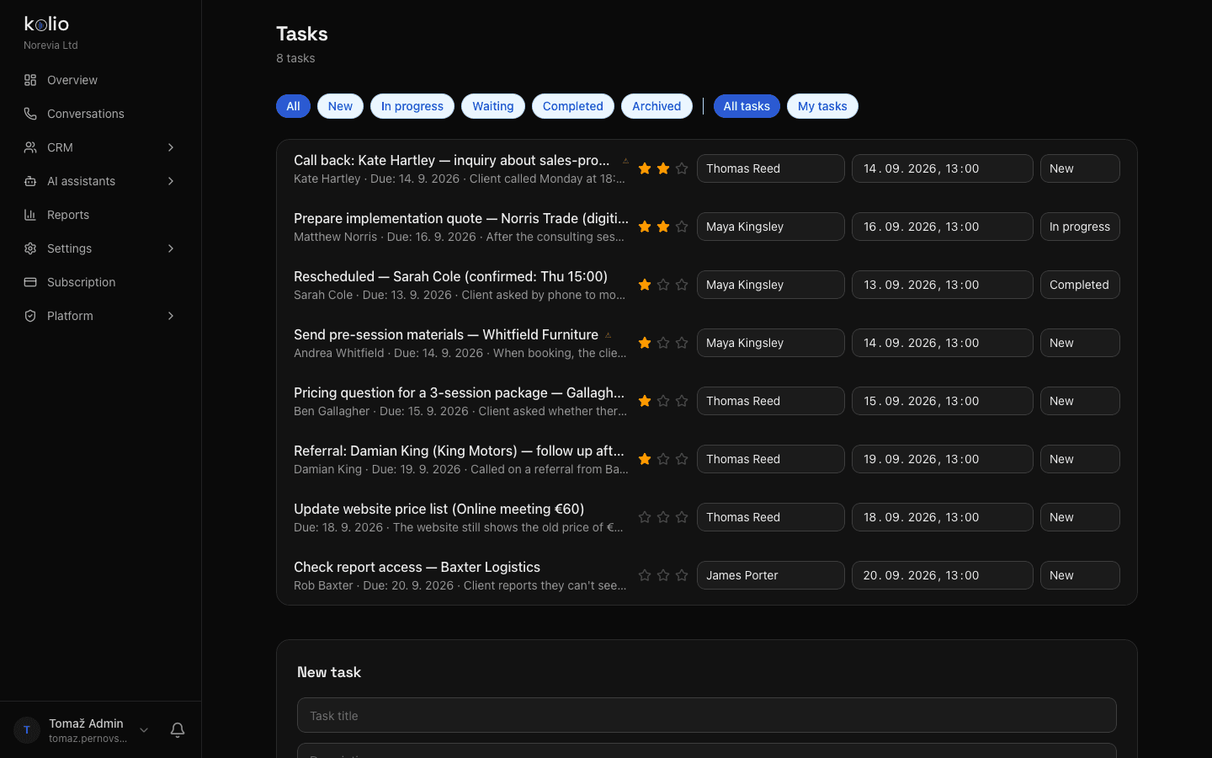Set second star on Damian King referral task

(663, 459)
